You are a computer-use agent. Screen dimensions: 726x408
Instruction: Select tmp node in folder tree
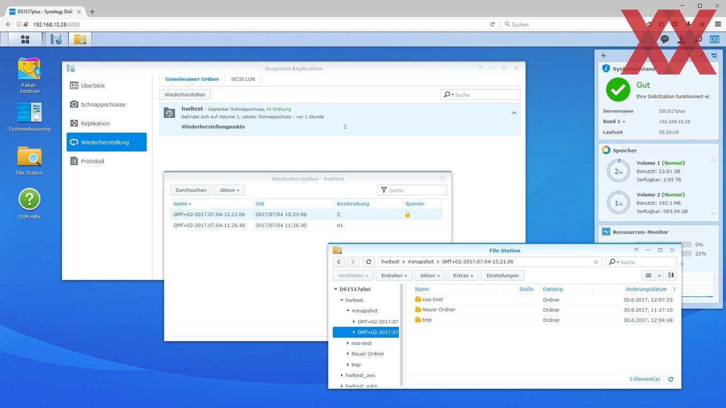click(x=356, y=365)
